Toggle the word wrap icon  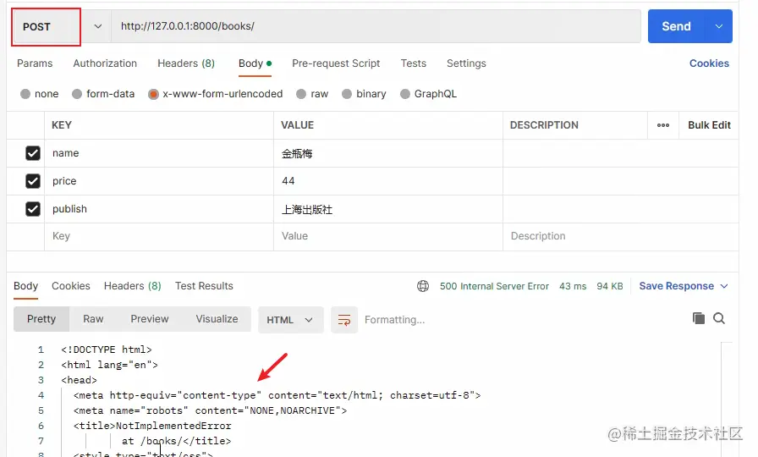click(344, 320)
